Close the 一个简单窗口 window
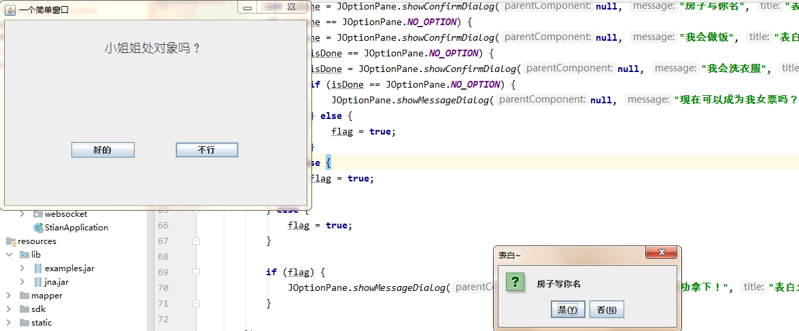The height and width of the screenshot is (331, 799). tap(291, 7)
